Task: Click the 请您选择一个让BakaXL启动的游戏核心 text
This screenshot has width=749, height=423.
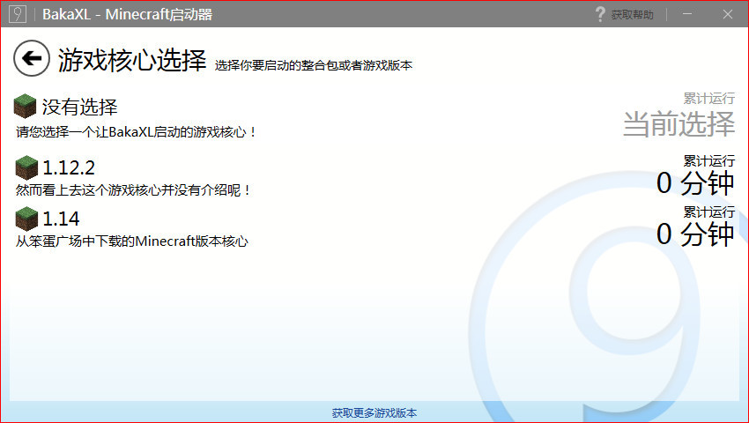Action: click(x=136, y=131)
